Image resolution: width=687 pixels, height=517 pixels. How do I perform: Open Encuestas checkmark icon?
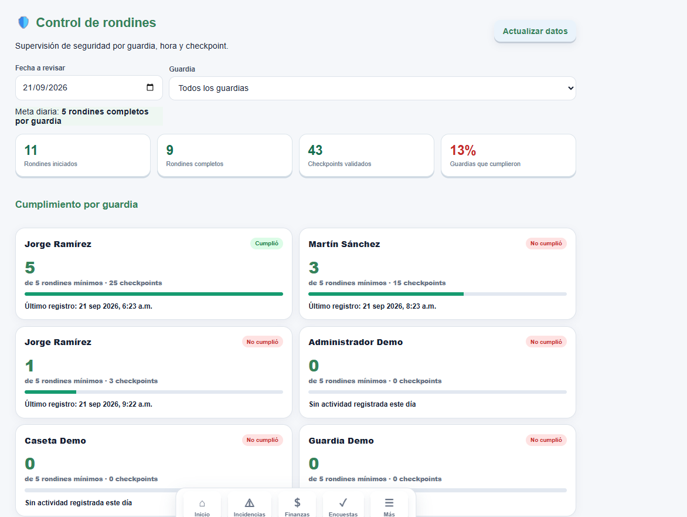pyautogui.click(x=343, y=502)
